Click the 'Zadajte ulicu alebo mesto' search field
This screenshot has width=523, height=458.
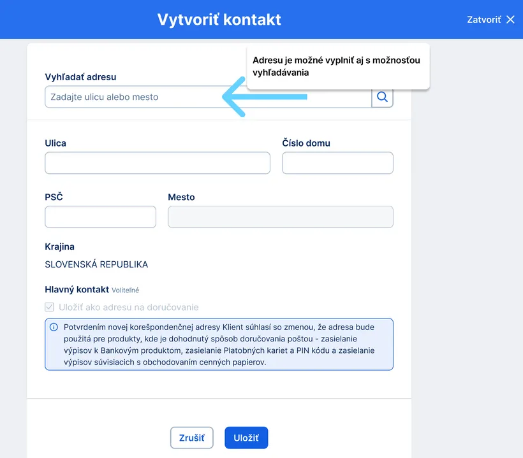tap(128, 97)
